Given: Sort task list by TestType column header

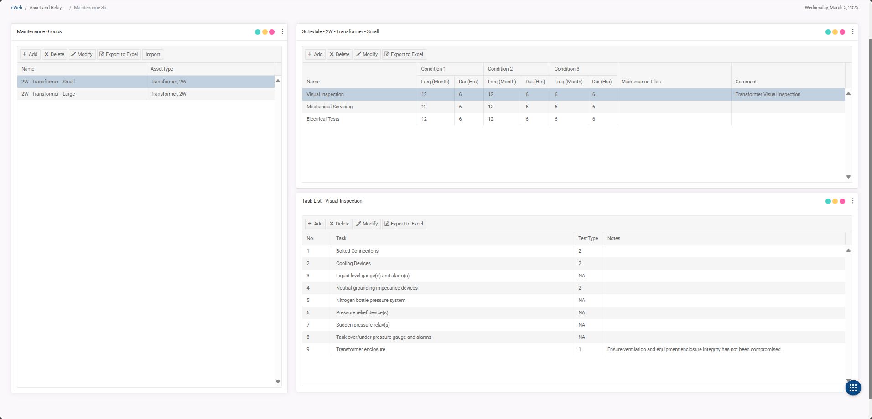Looking at the screenshot, I should click(x=587, y=238).
